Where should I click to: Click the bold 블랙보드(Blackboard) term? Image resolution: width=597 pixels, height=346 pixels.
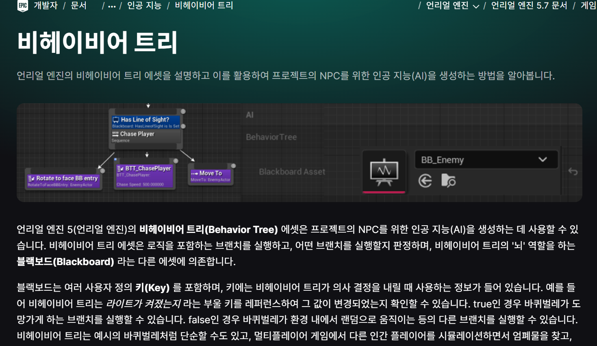pos(65,261)
